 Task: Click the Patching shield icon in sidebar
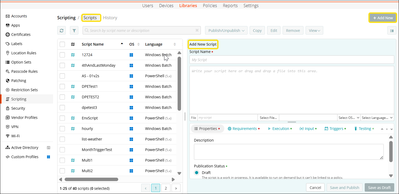8,81
